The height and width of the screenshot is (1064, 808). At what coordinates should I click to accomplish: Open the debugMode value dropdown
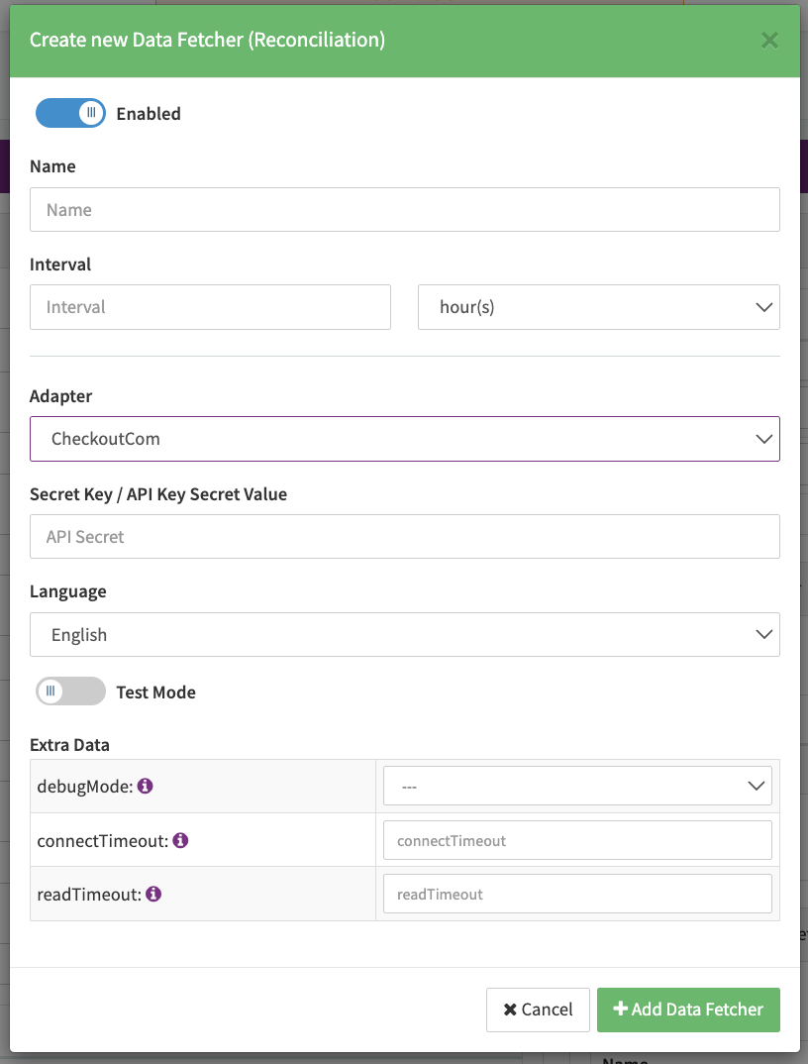[576, 786]
